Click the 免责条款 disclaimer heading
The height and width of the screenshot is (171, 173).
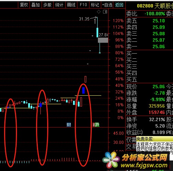[x=145, y=139]
